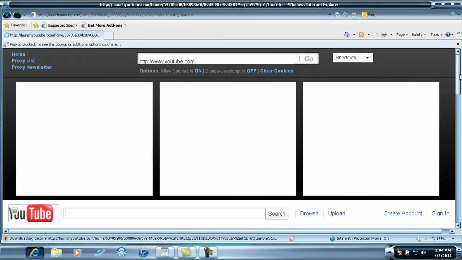Open the recent pages dropdown beside Forward
This screenshot has width=462, height=260.
tap(25, 15)
